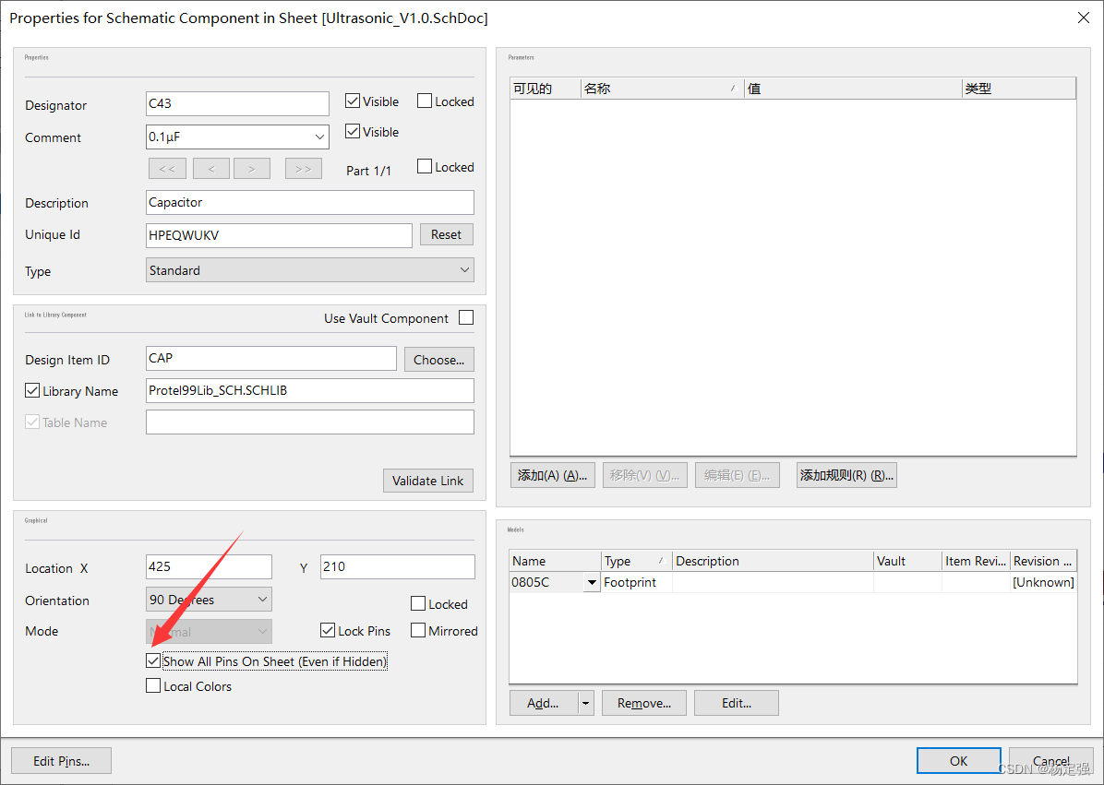Click the Location X input field
Image resolution: width=1104 pixels, height=785 pixels.
tap(209, 566)
